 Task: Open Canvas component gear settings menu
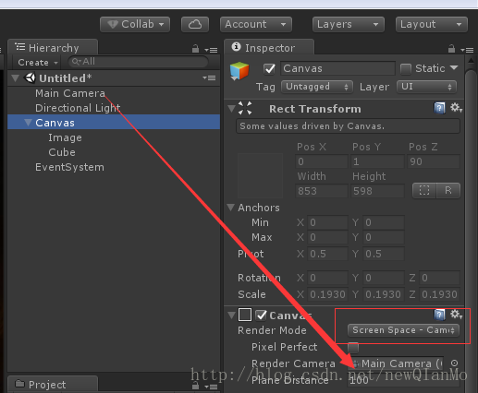pyautogui.click(x=456, y=315)
